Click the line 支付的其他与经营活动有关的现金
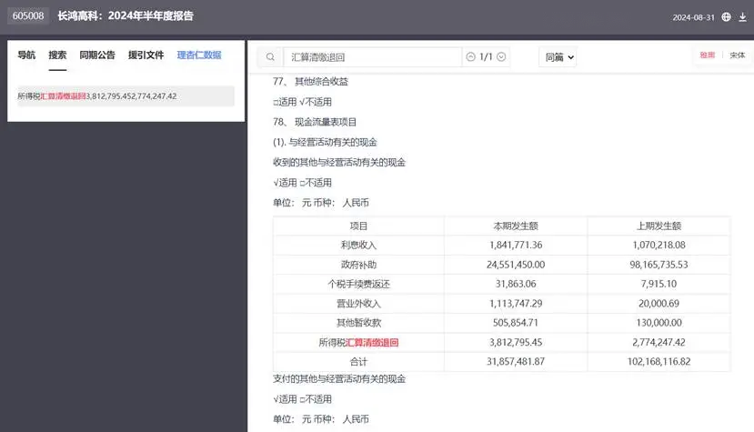This screenshot has height=432, width=754. point(339,378)
